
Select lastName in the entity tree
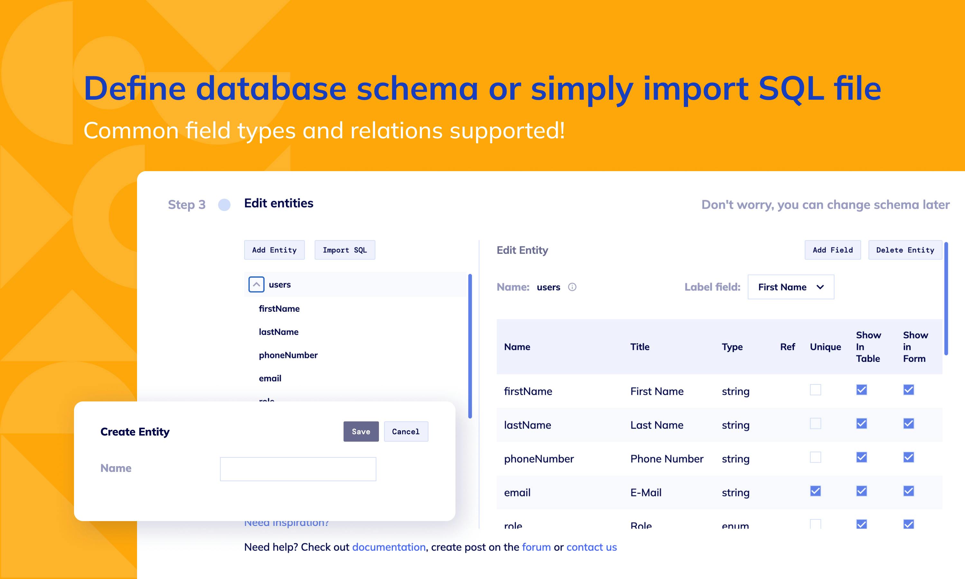coord(279,332)
